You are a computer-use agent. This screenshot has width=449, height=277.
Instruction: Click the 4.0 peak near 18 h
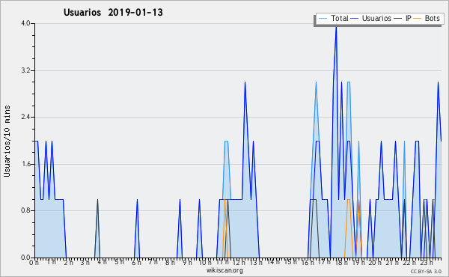click(336, 27)
